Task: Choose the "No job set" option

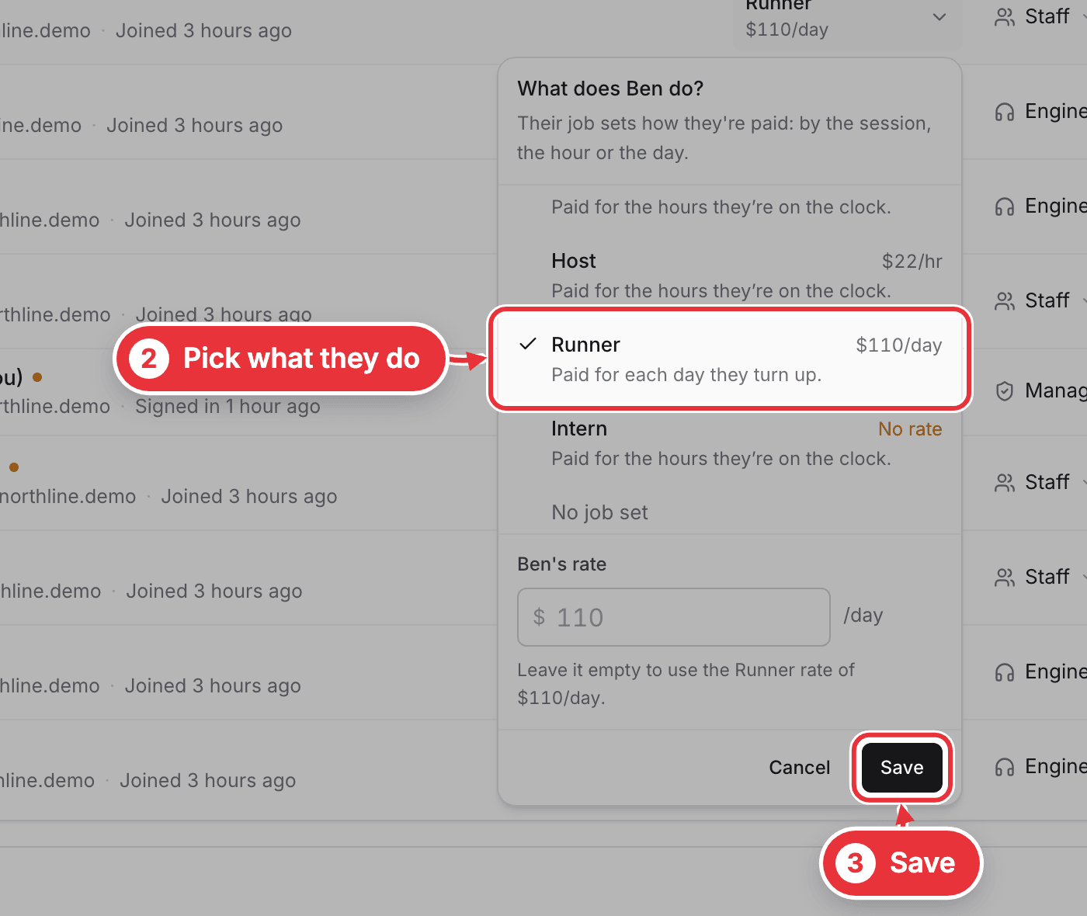Action: point(730,512)
